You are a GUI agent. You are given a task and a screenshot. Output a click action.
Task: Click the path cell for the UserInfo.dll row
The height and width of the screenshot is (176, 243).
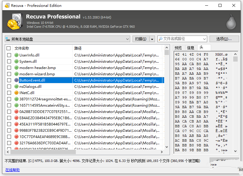click(x=118, y=55)
